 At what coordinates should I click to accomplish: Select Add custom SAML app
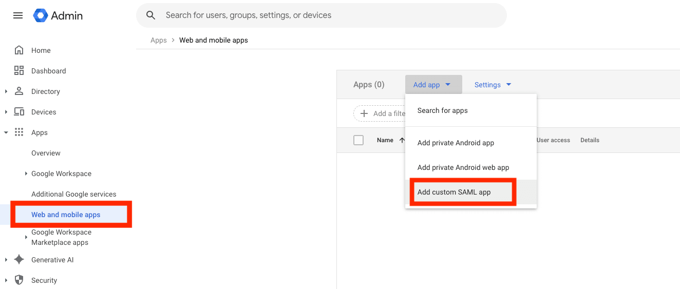point(454,192)
